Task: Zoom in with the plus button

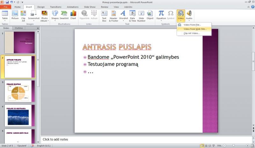Action: point(248,146)
